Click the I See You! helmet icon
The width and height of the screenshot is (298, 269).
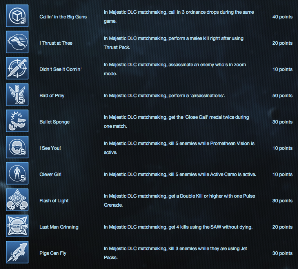click(x=17, y=147)
